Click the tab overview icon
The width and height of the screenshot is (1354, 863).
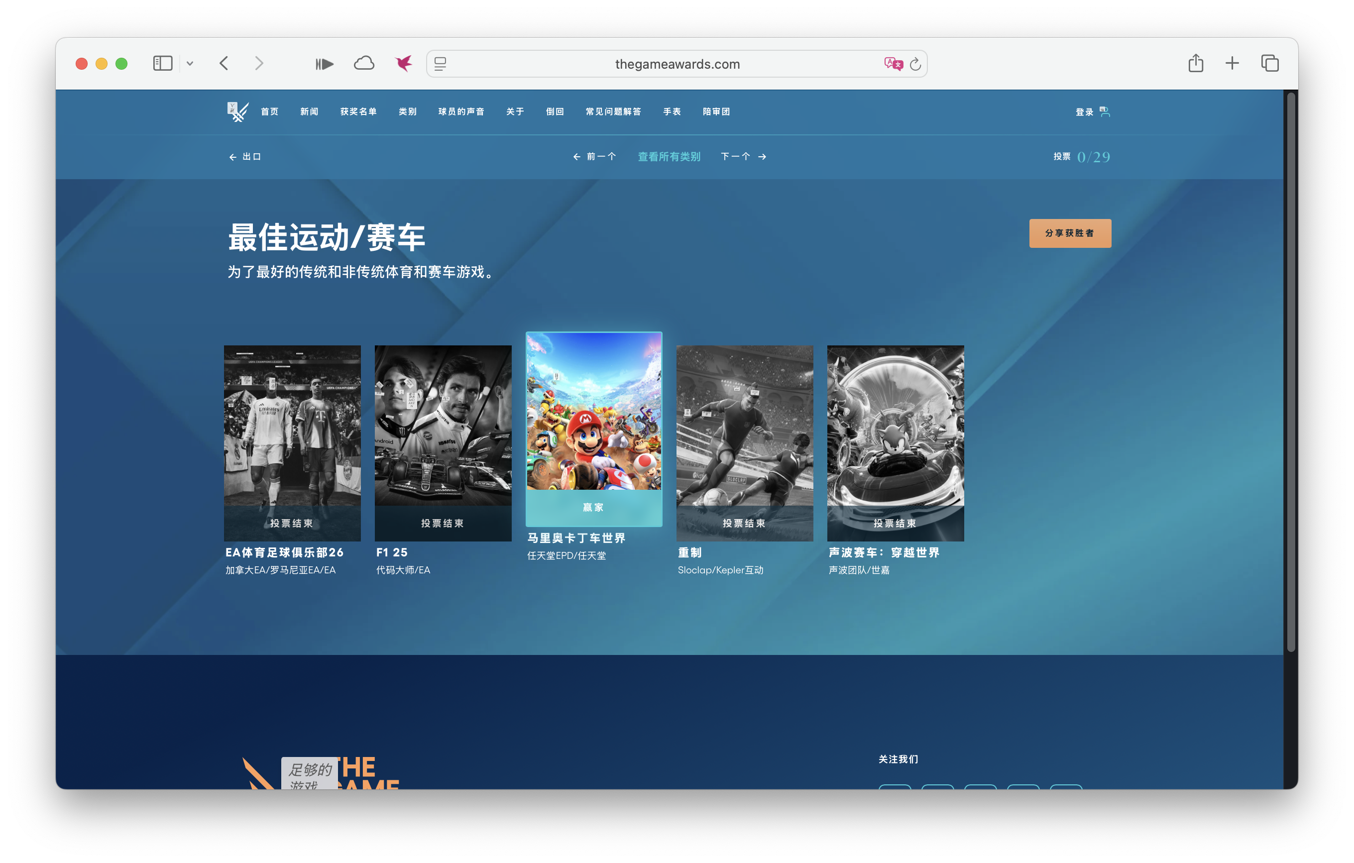click(x=1270, y=63)
